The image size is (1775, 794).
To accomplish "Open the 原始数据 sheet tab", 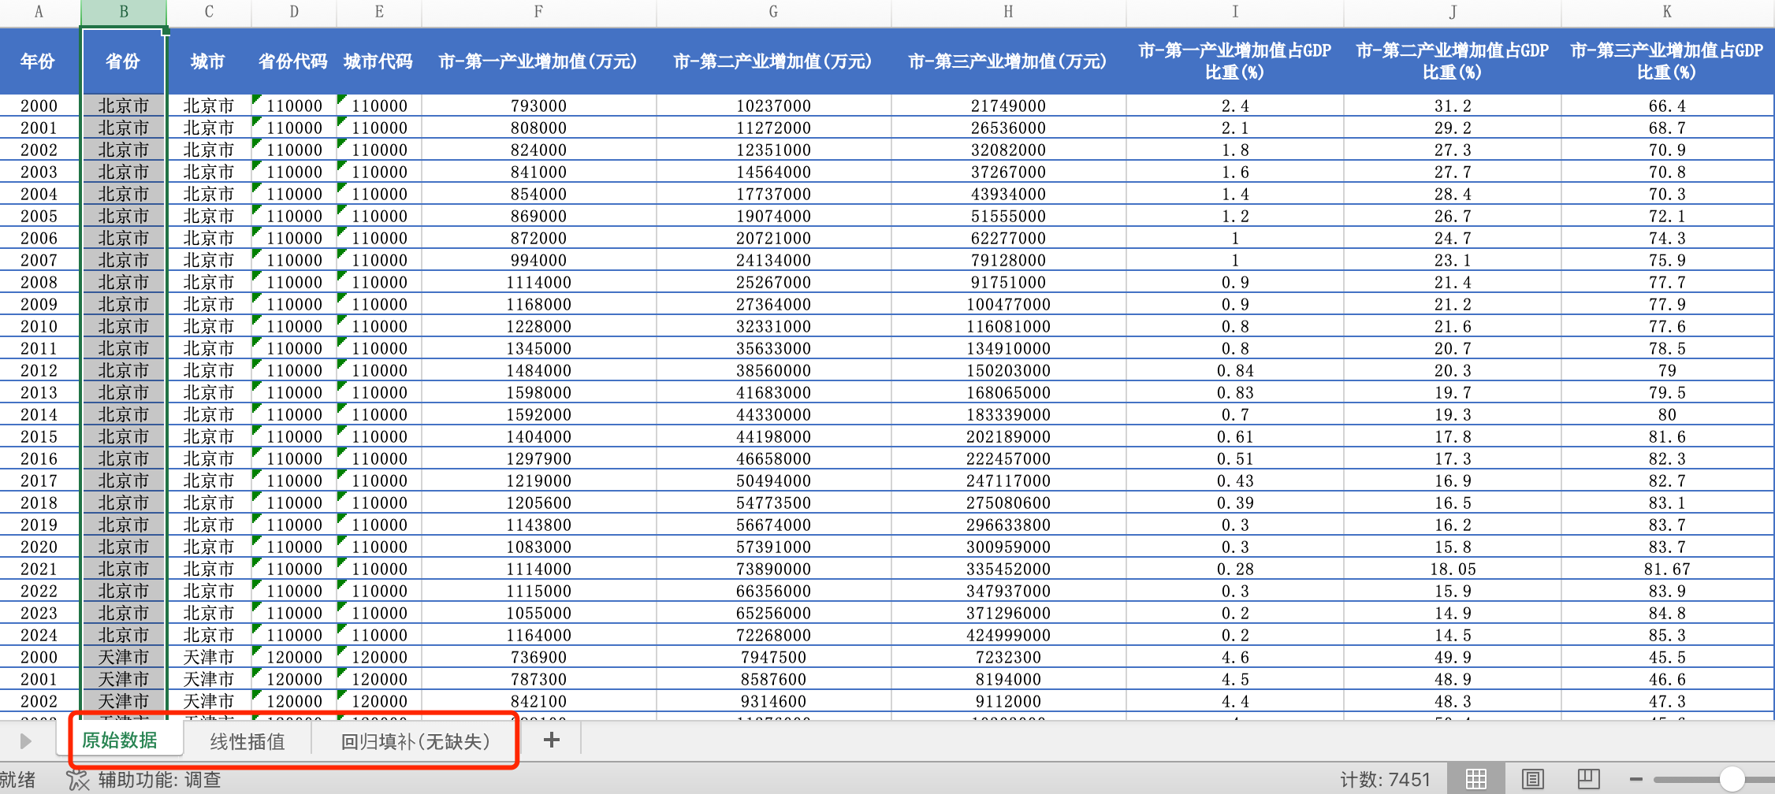I will (120, 740).
